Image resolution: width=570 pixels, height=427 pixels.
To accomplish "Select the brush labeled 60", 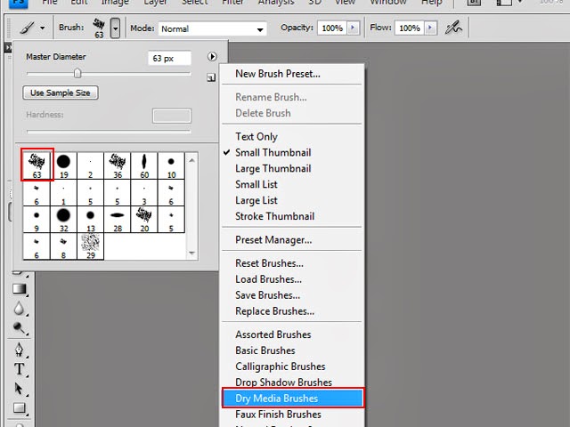I will click(144, 166).
